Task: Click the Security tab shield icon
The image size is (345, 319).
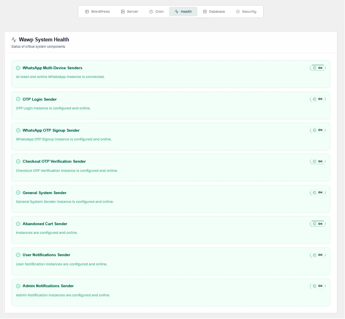Action: tap(238, 12)
